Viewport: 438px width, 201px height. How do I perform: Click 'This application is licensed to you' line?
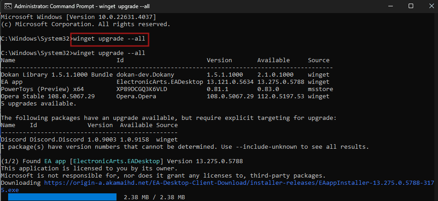89,169
